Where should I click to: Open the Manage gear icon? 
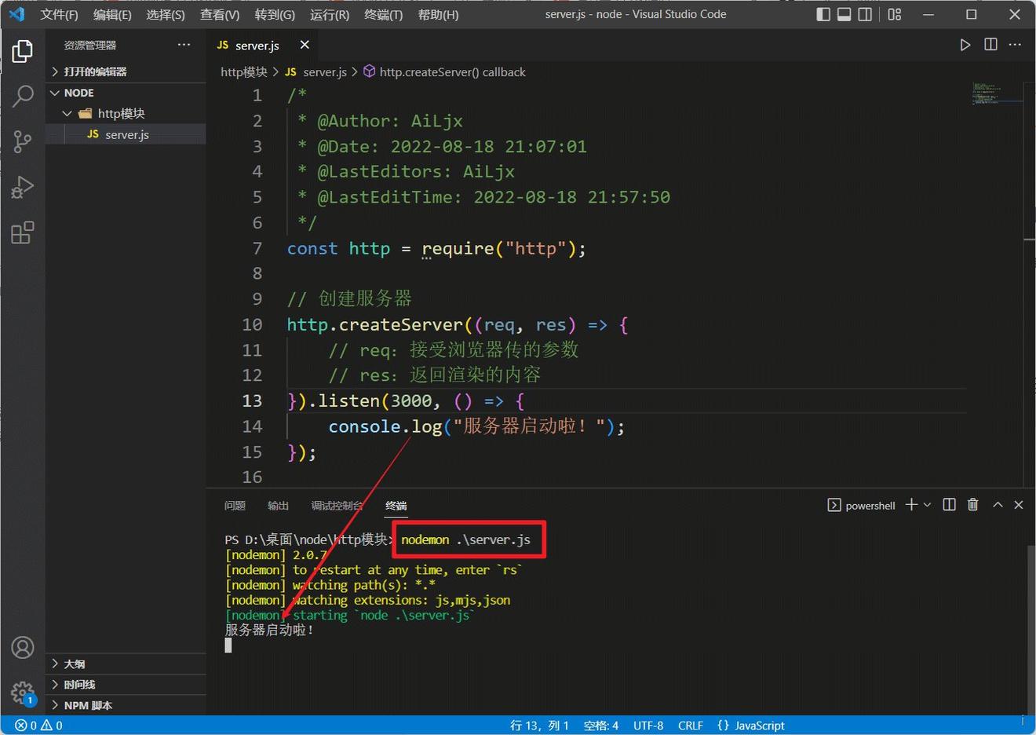pos(23,693)
